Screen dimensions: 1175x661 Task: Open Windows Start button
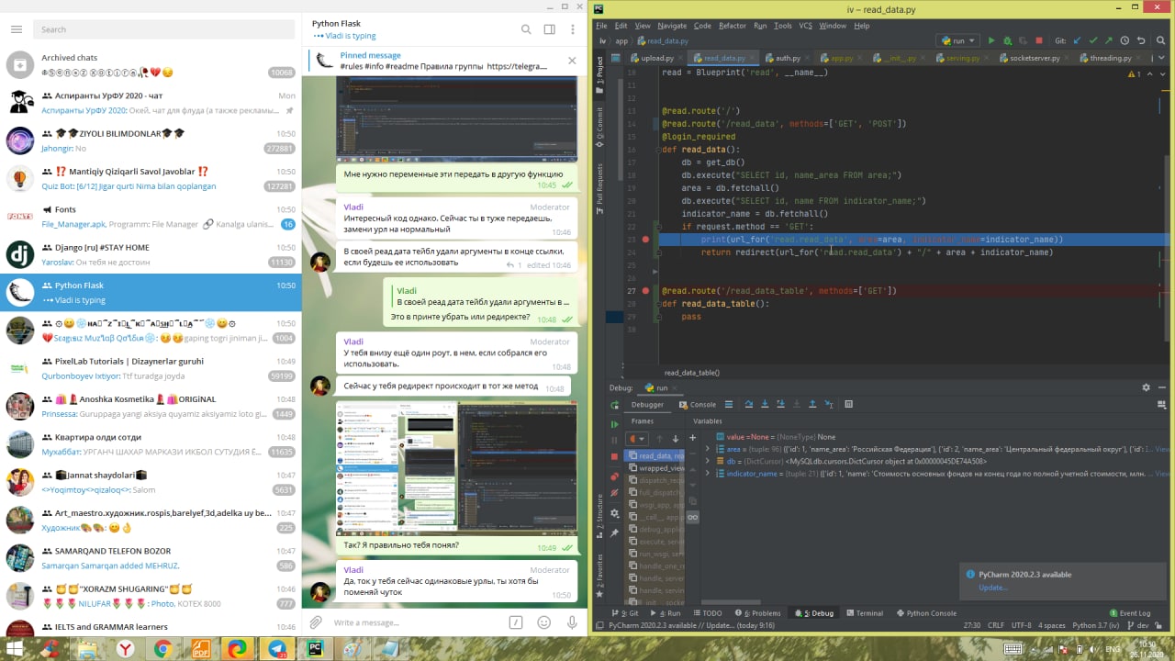(x=17, y=649)
